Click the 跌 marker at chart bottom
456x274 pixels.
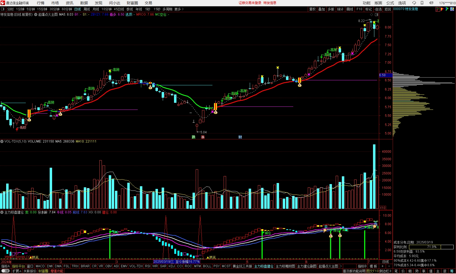[x=194, y=137]
